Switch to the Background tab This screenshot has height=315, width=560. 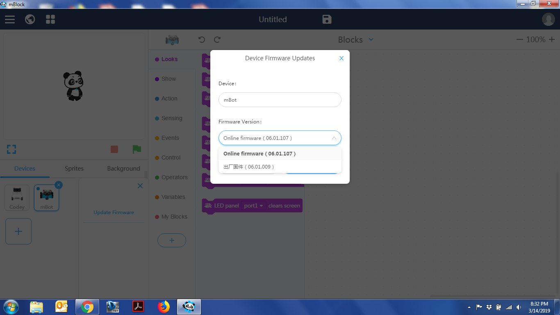[123, 169]
